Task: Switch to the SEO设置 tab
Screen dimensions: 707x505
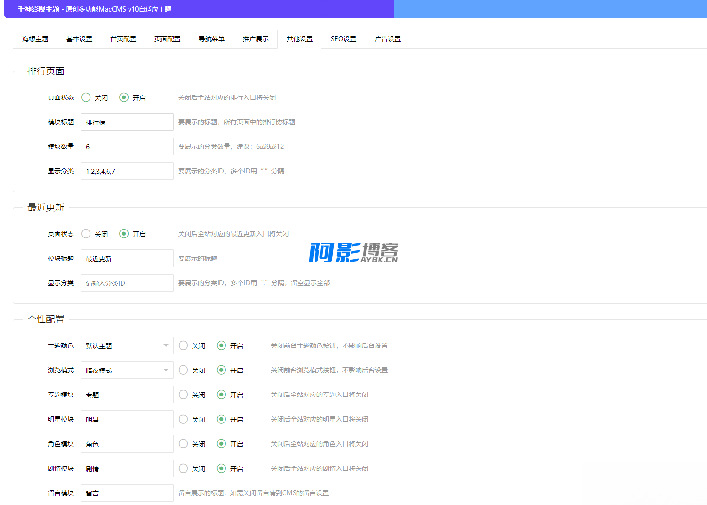Action: 344,39
